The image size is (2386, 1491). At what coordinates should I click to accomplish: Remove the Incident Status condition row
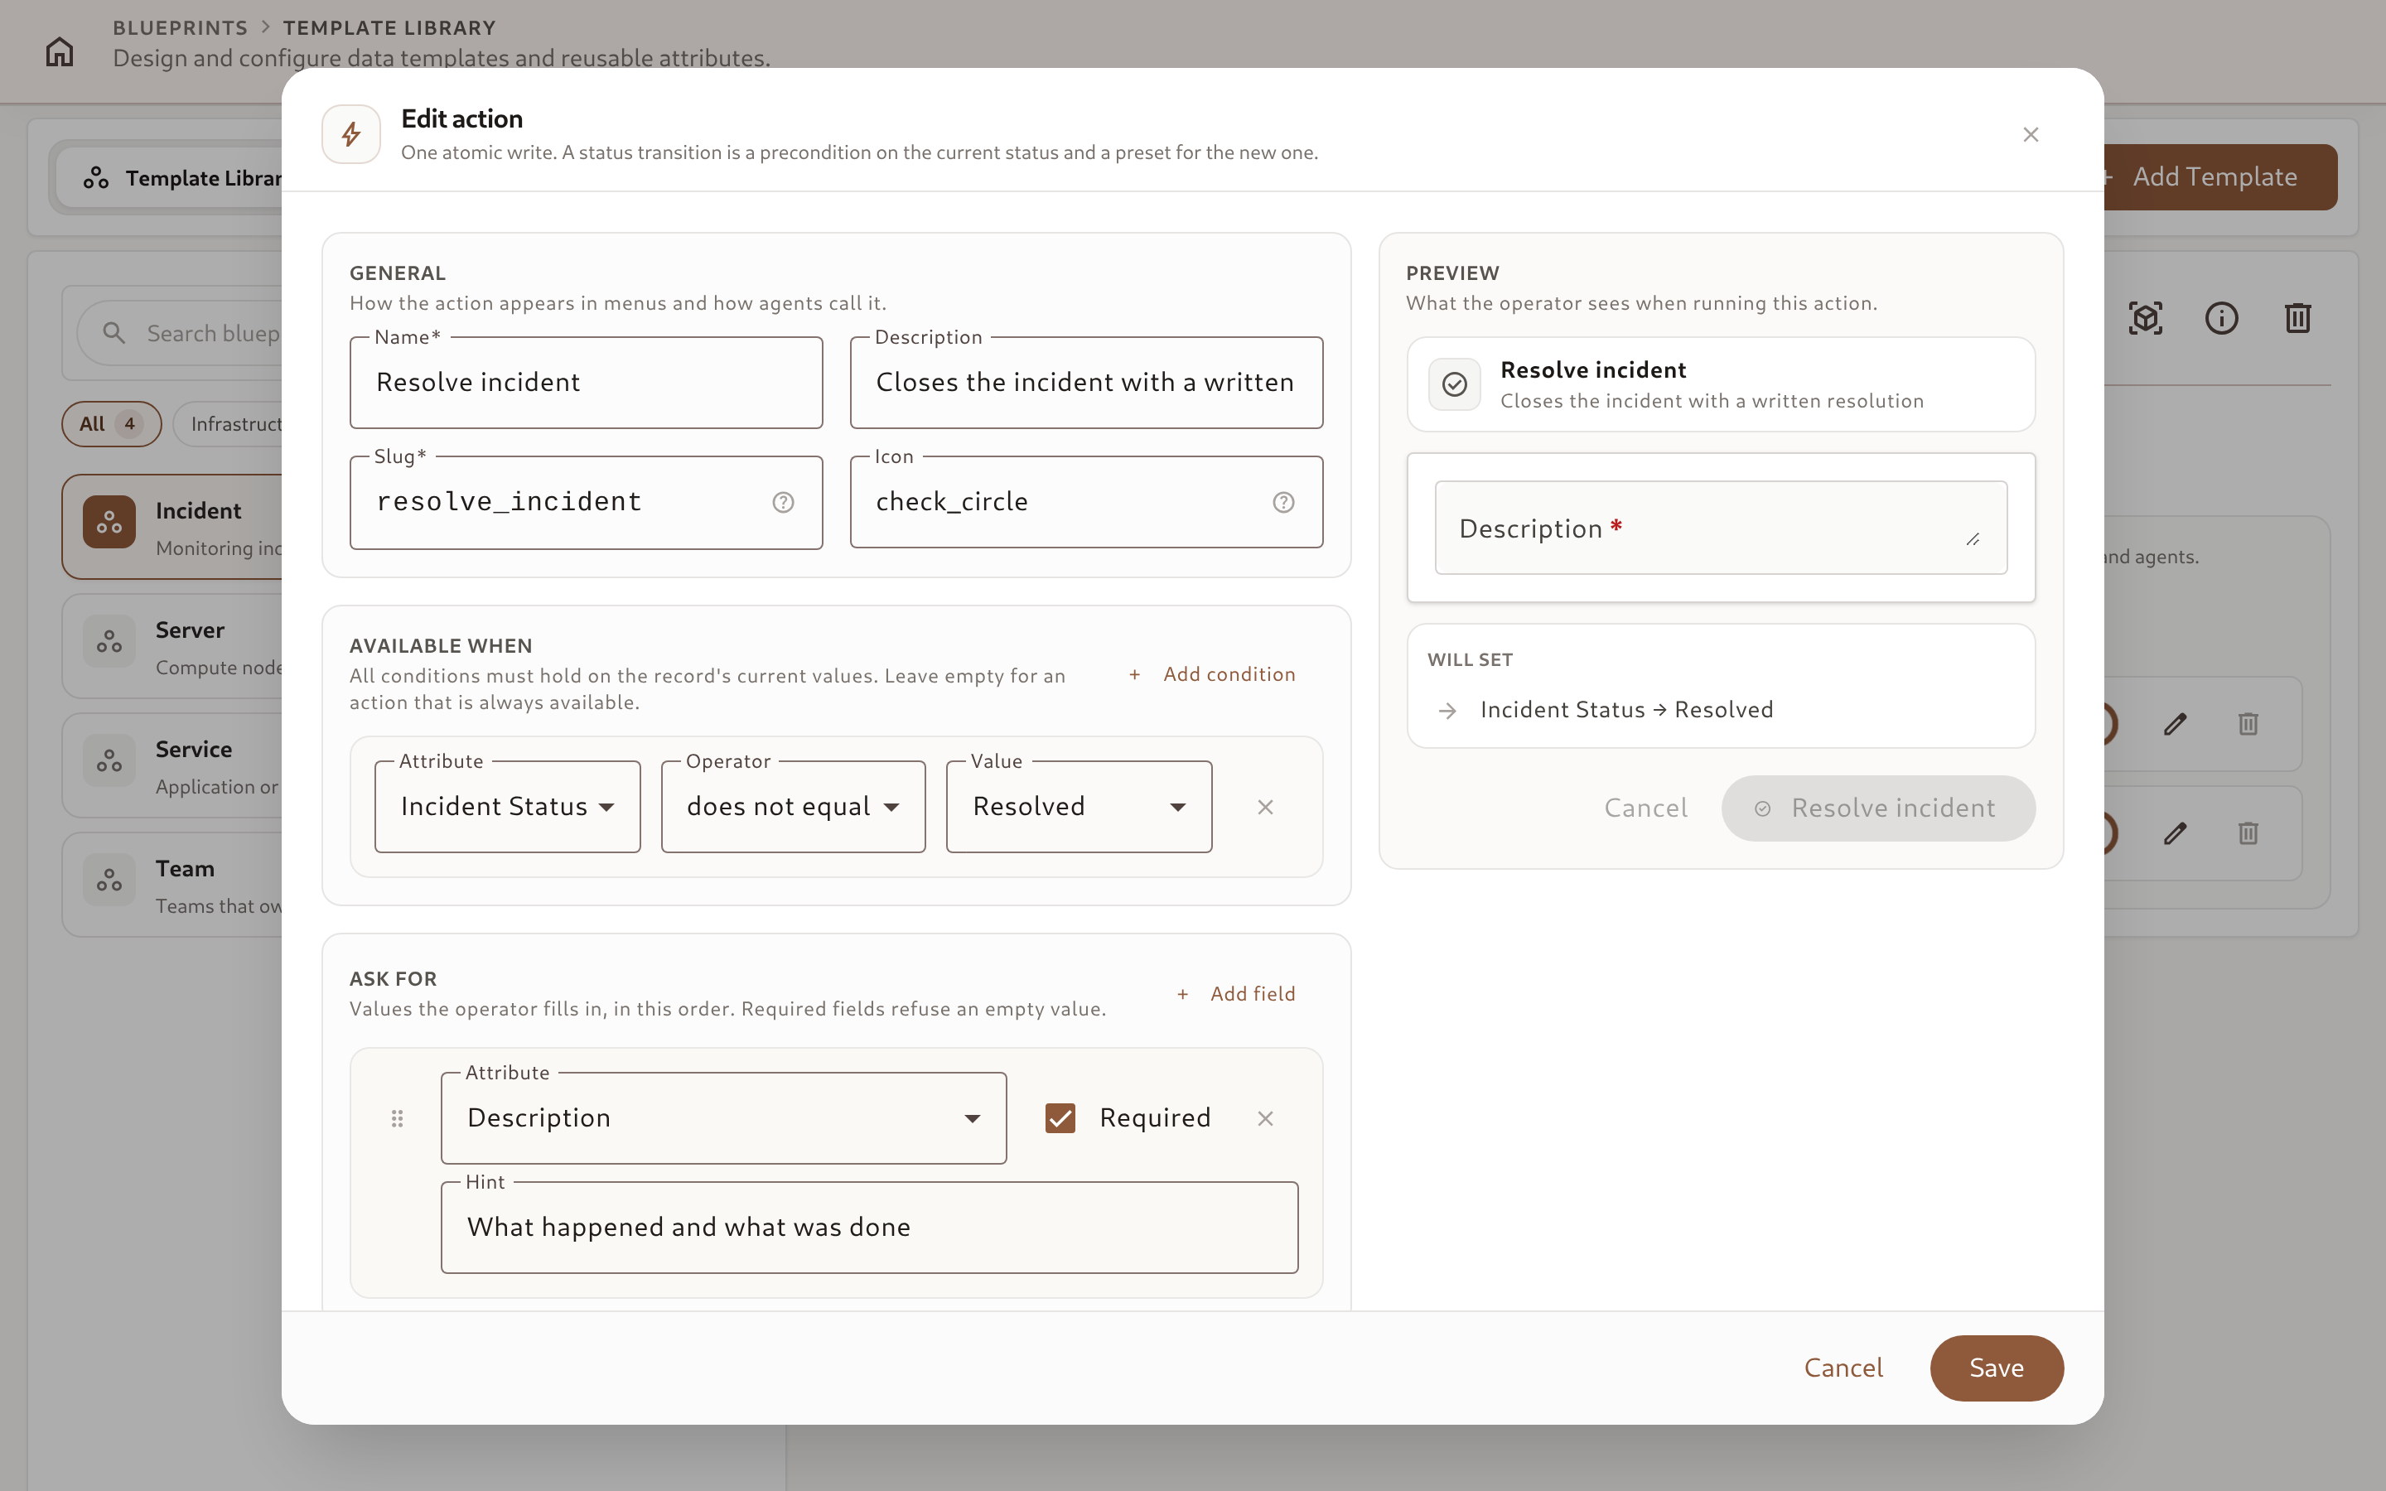coord(1265,807)
